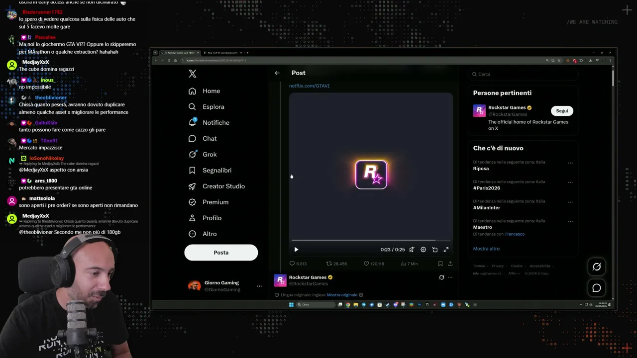This screenshot has width=637, height=358.
Task: Open Premium from the sidebar
Action: pos(209,202)
